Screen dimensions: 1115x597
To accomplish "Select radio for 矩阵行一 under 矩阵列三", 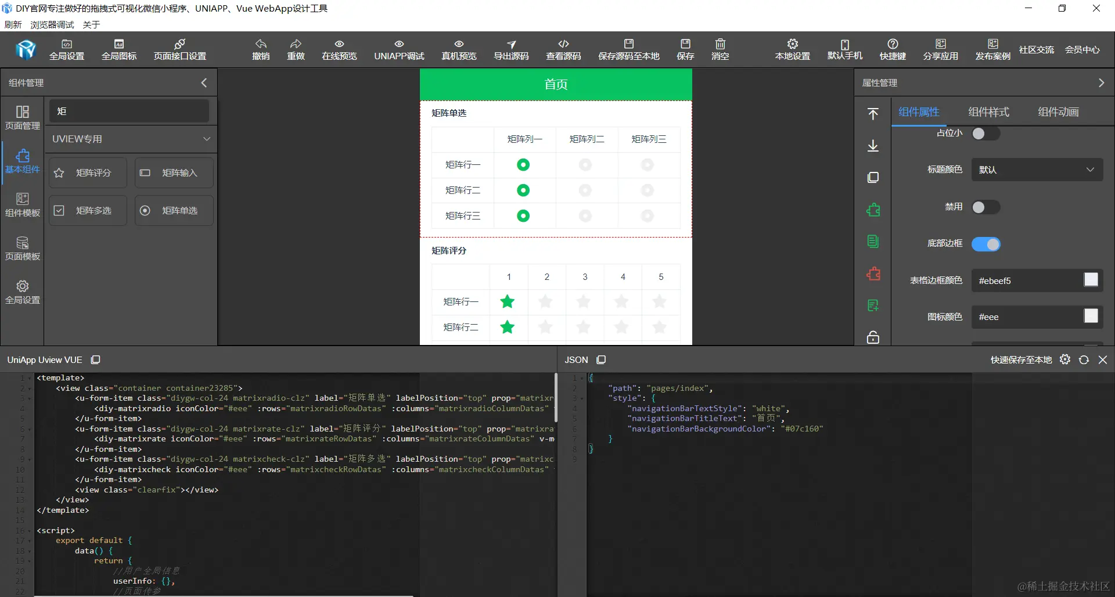I will tap(648, 165).
